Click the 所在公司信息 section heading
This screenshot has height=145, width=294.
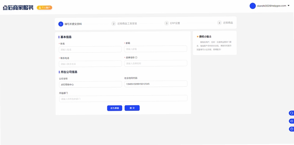(x=69, y=72)
